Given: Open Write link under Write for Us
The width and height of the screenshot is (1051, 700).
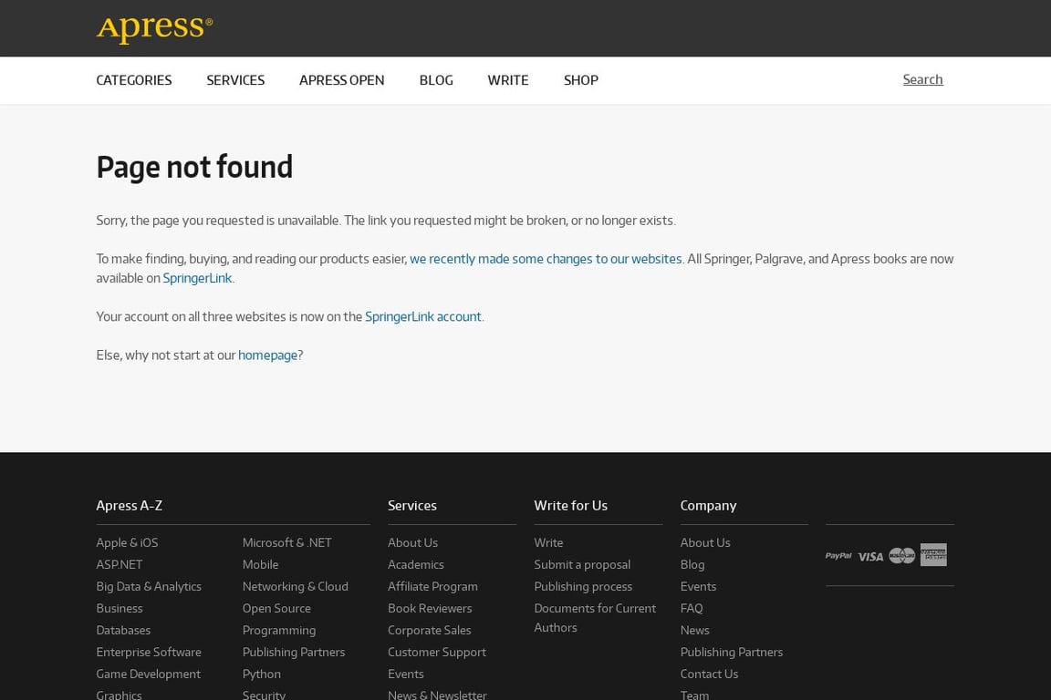Looking at the screenshot, I should point(548,542).
